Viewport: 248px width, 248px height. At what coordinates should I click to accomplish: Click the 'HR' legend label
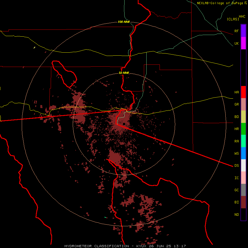point(236,129)
